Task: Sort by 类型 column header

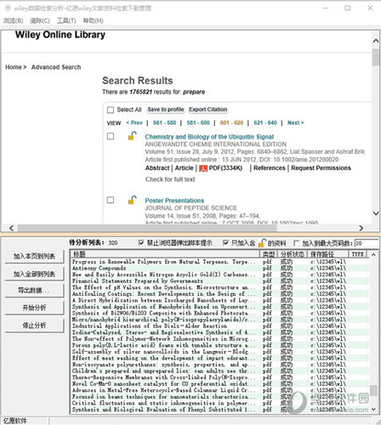Action: tap(269, 254)
